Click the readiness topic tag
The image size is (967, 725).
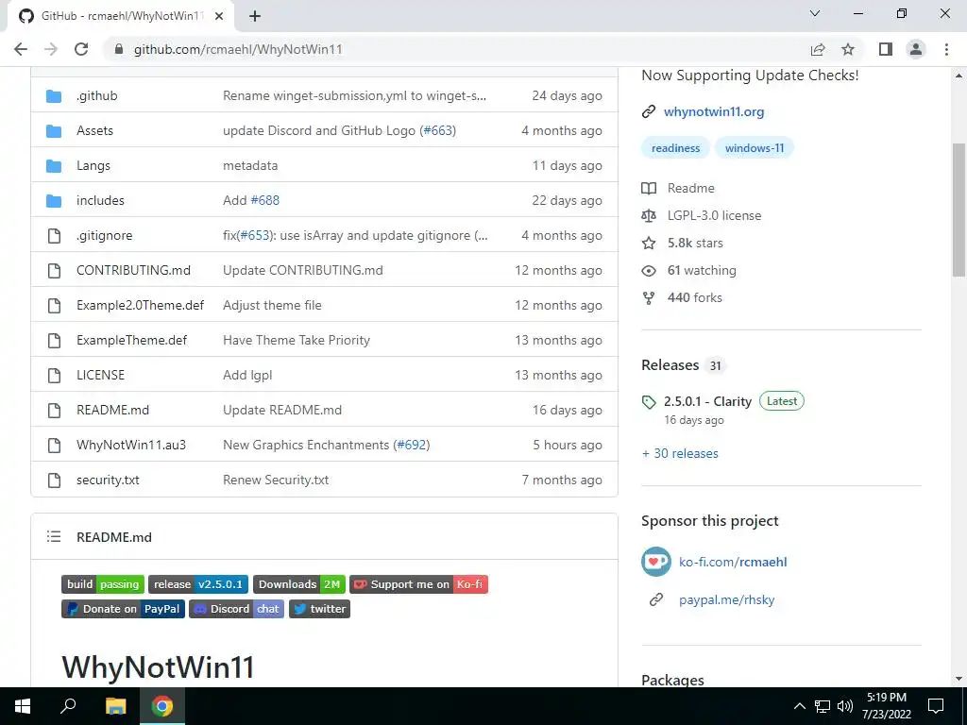[x=675, y=148]
